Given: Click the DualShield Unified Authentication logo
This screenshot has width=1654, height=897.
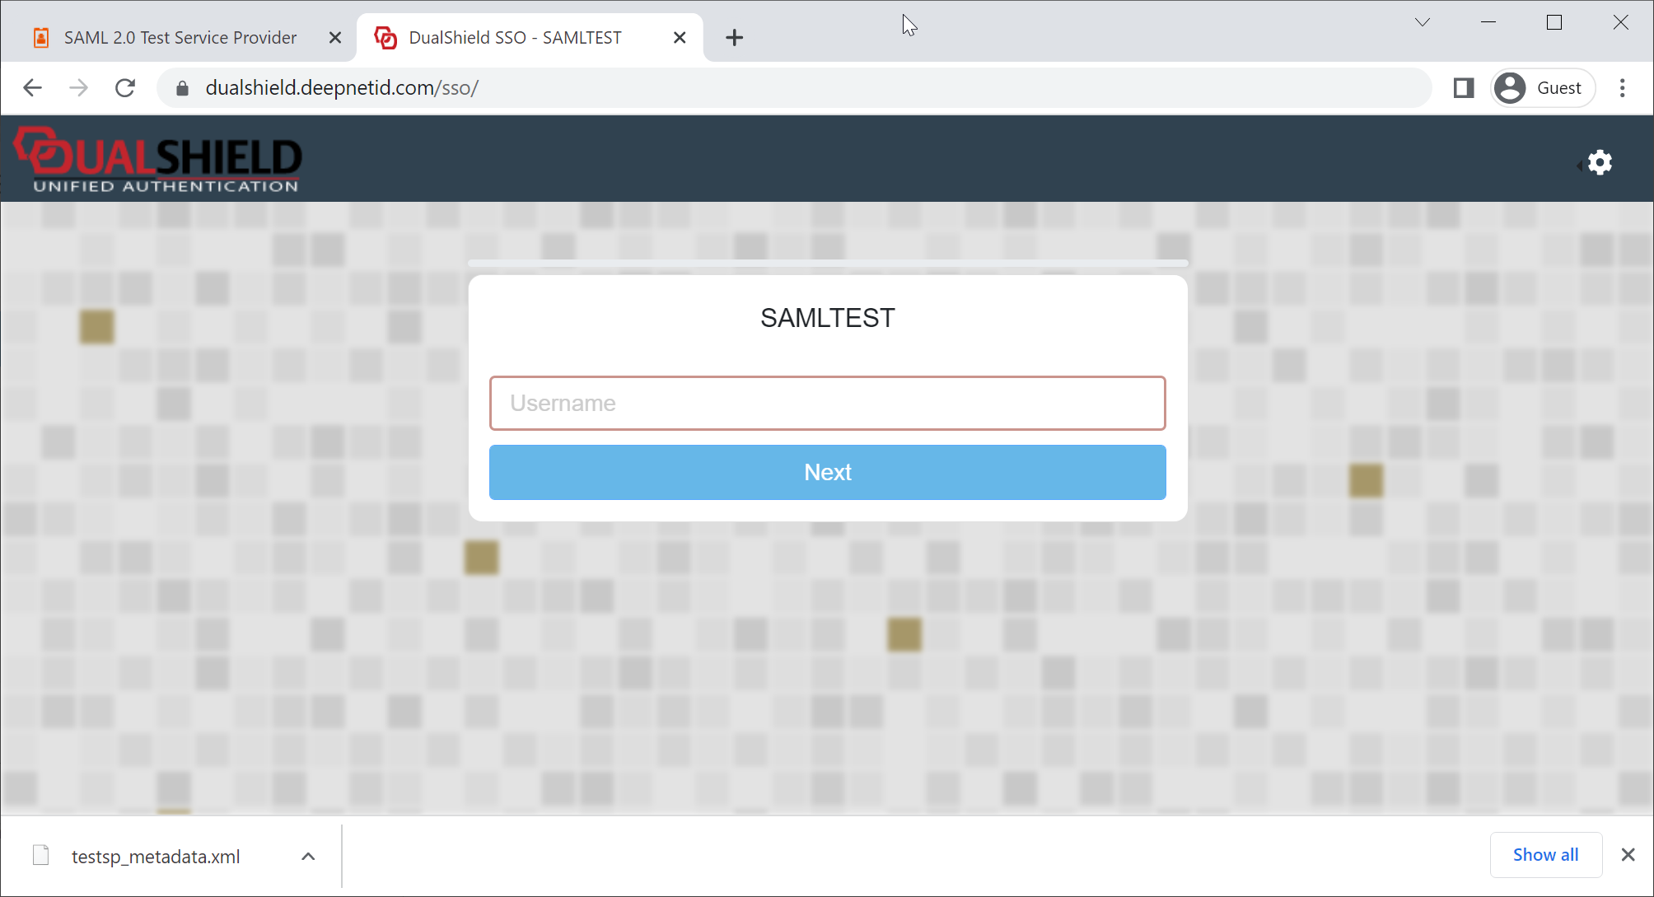Looking at the screenshot, I should point(158,160).
